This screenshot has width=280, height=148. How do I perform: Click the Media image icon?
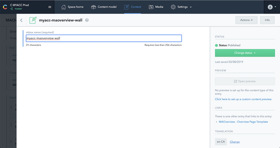151,7
